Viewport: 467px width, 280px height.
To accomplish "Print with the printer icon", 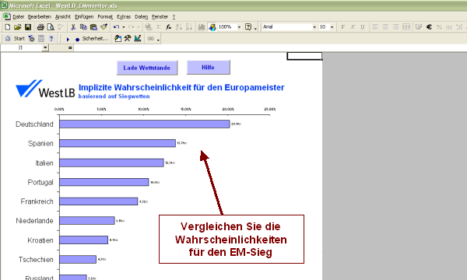I will point(40,27).
